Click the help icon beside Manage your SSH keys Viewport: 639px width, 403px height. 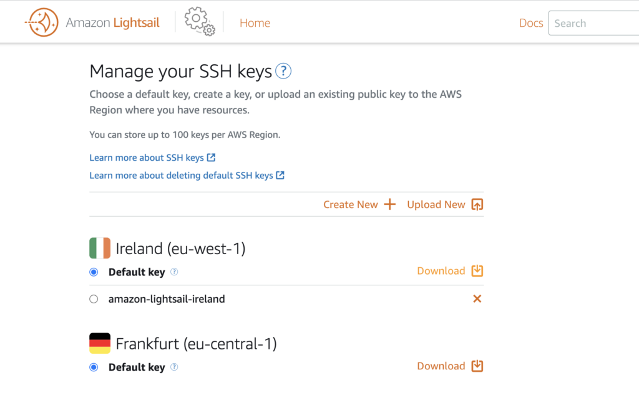[x=283, y=71]
